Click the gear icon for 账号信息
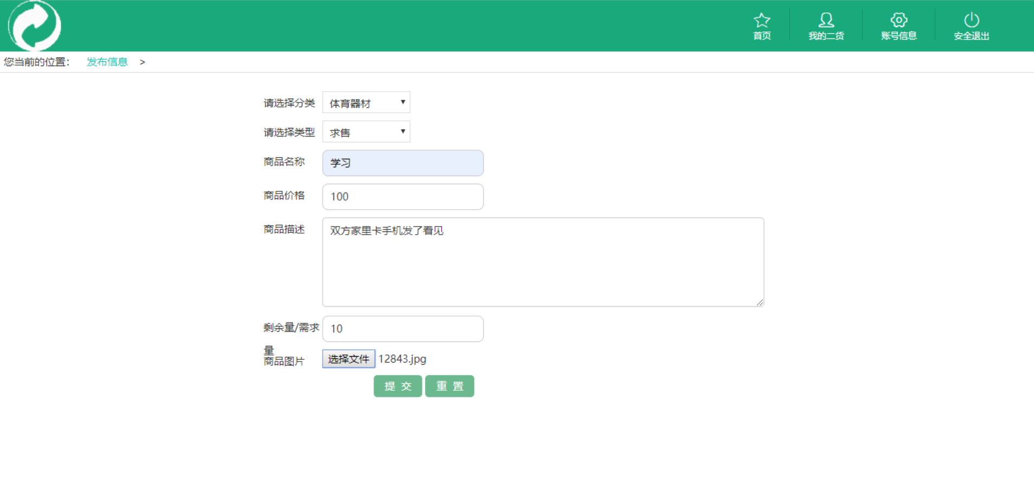 click(898, 20)
